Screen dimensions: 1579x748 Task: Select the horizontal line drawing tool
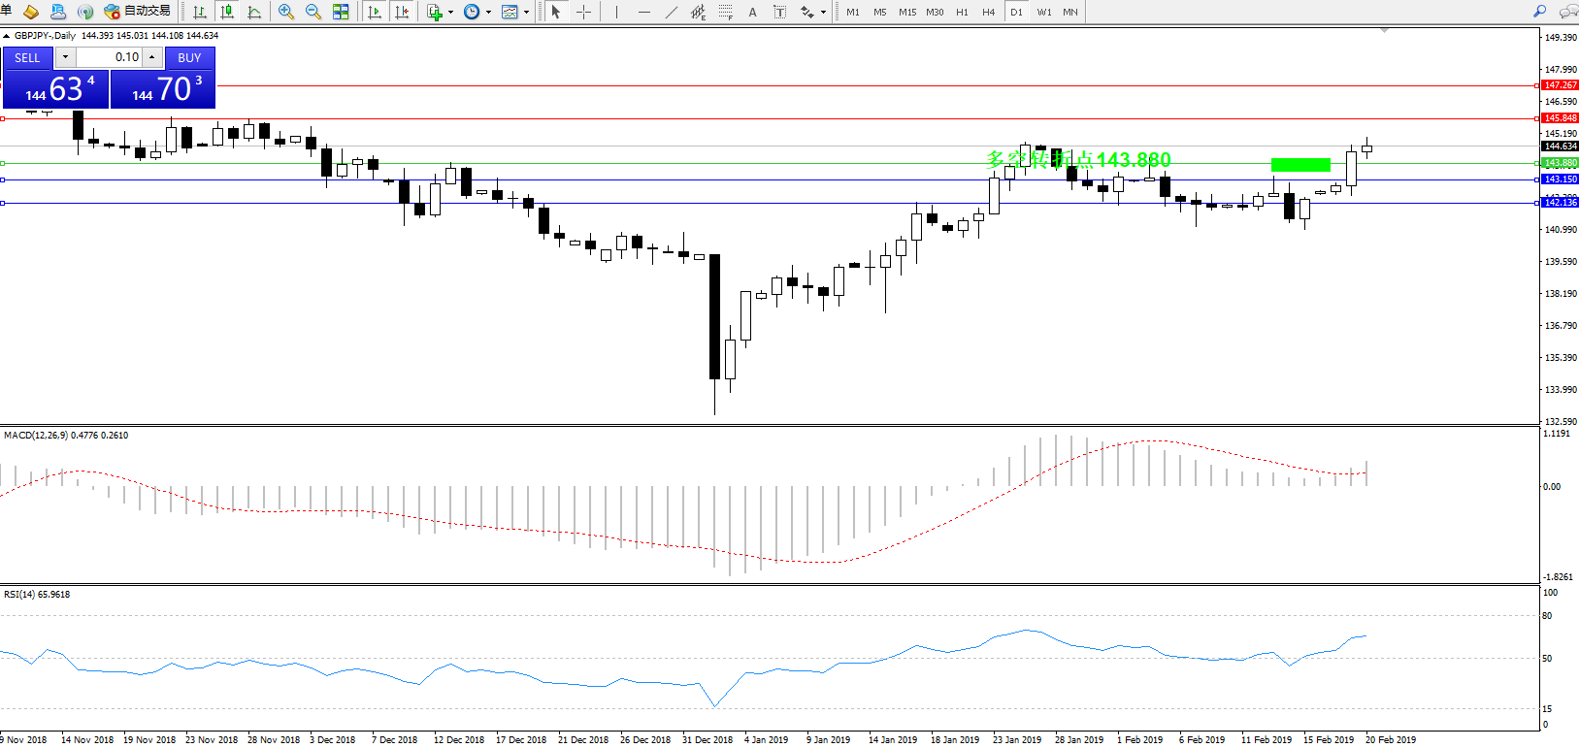[644, 12]
